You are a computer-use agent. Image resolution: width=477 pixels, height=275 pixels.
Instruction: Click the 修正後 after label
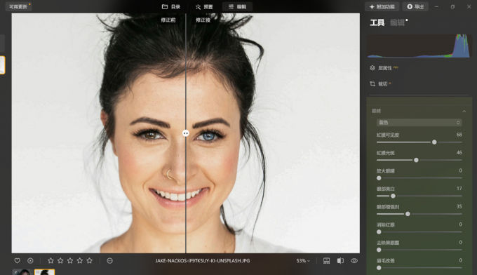[203, 20]
